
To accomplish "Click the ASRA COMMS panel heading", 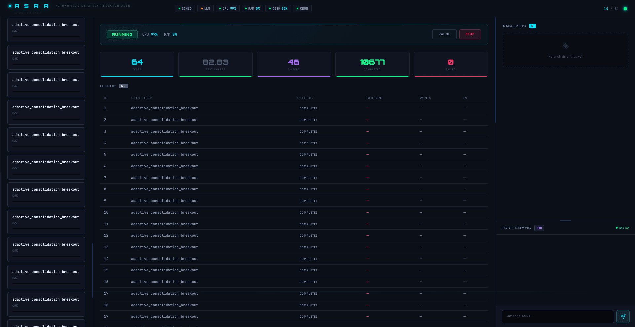I will pos(516,228).
